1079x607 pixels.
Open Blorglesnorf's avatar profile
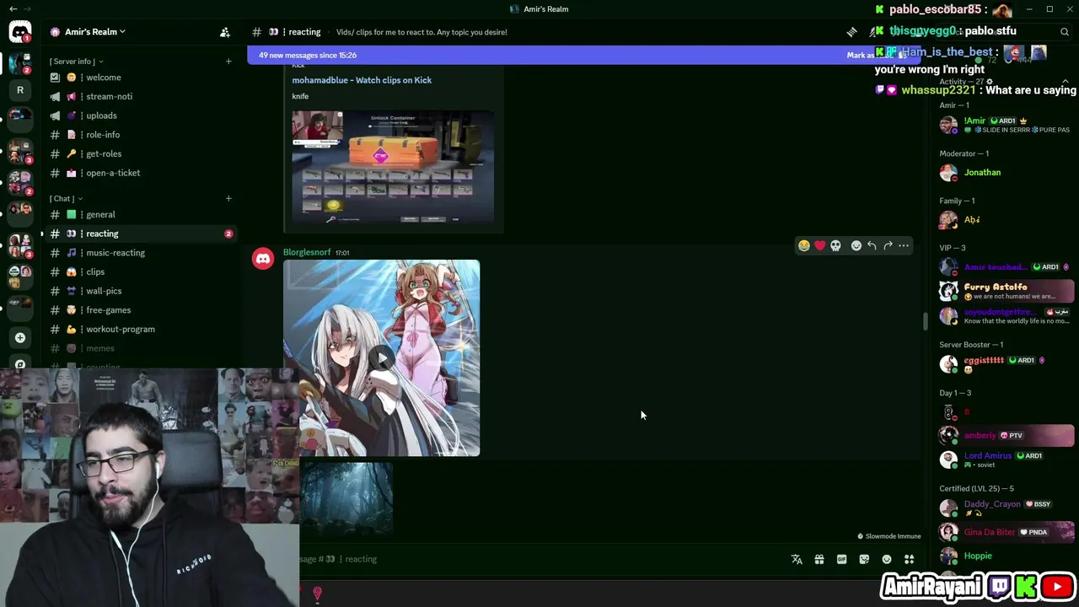click(263, 259)
